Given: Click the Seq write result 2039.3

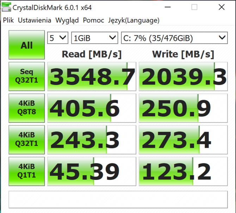Looking at the screenshot, I should click(183, 76).
